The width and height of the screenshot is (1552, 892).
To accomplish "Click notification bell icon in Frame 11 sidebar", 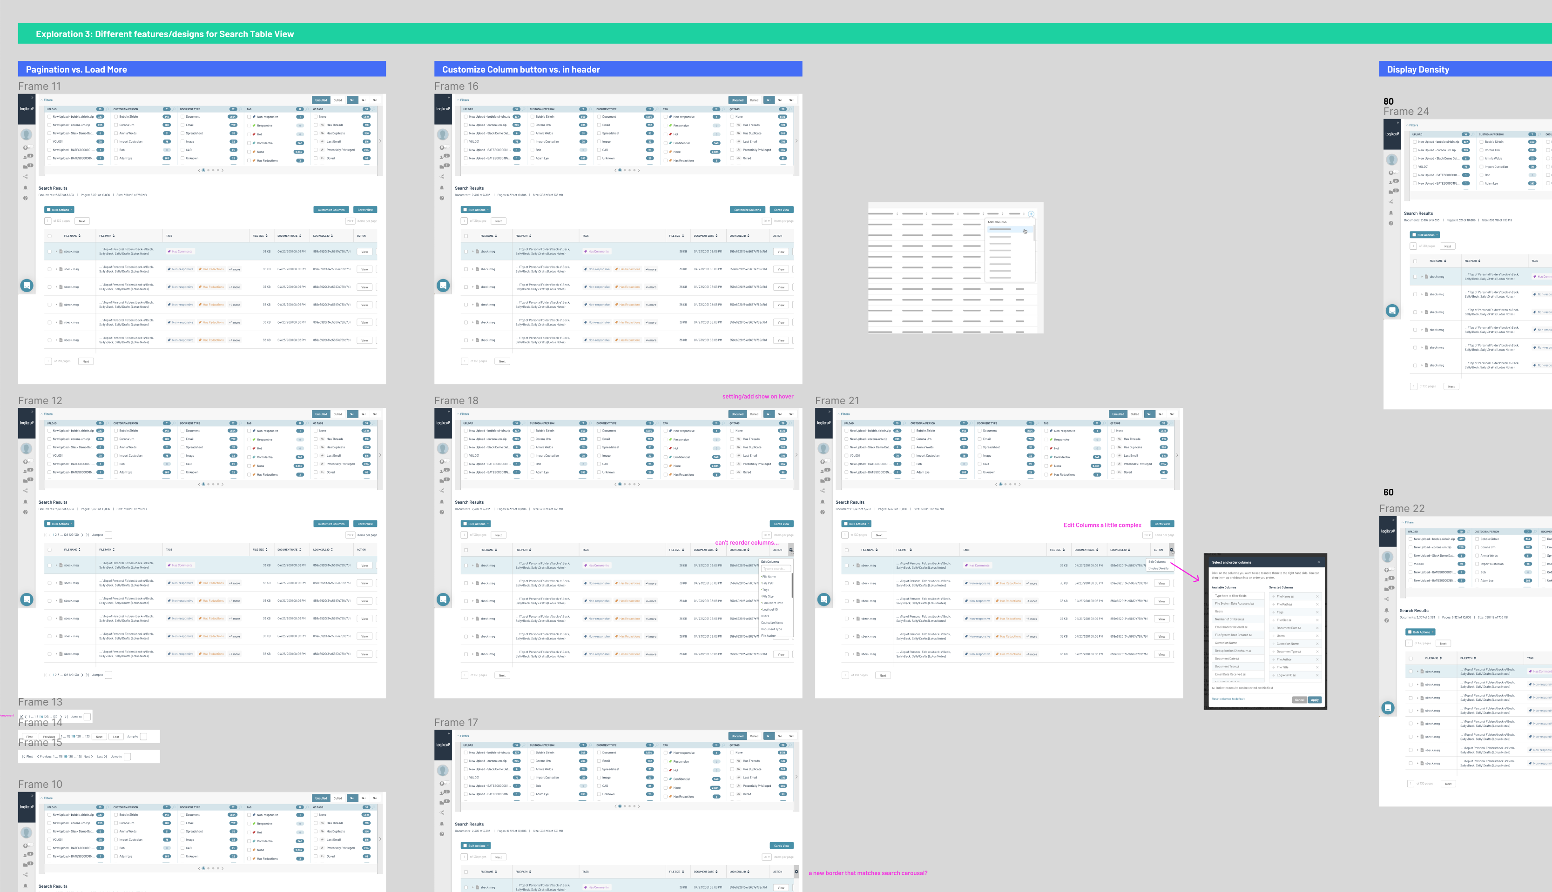I will point(25,188).
